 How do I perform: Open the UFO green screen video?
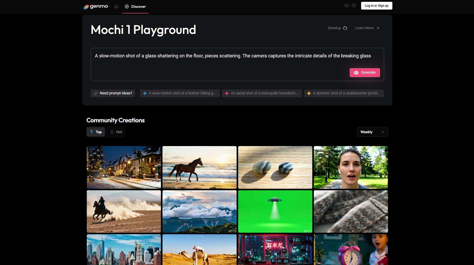(275, 211)
